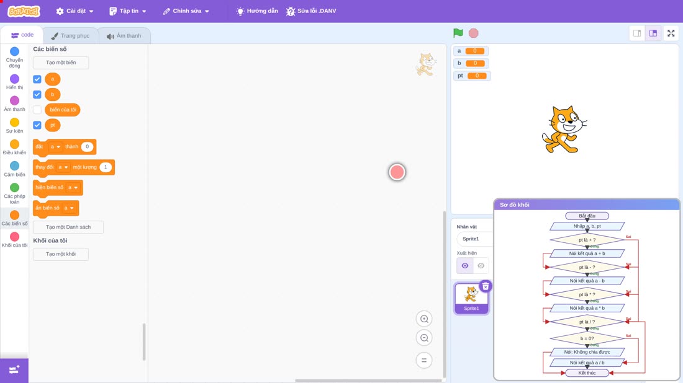Viewport: 683px width, 383px height.
Task: Switch to small stage layout
Action: tap(637, 33)
